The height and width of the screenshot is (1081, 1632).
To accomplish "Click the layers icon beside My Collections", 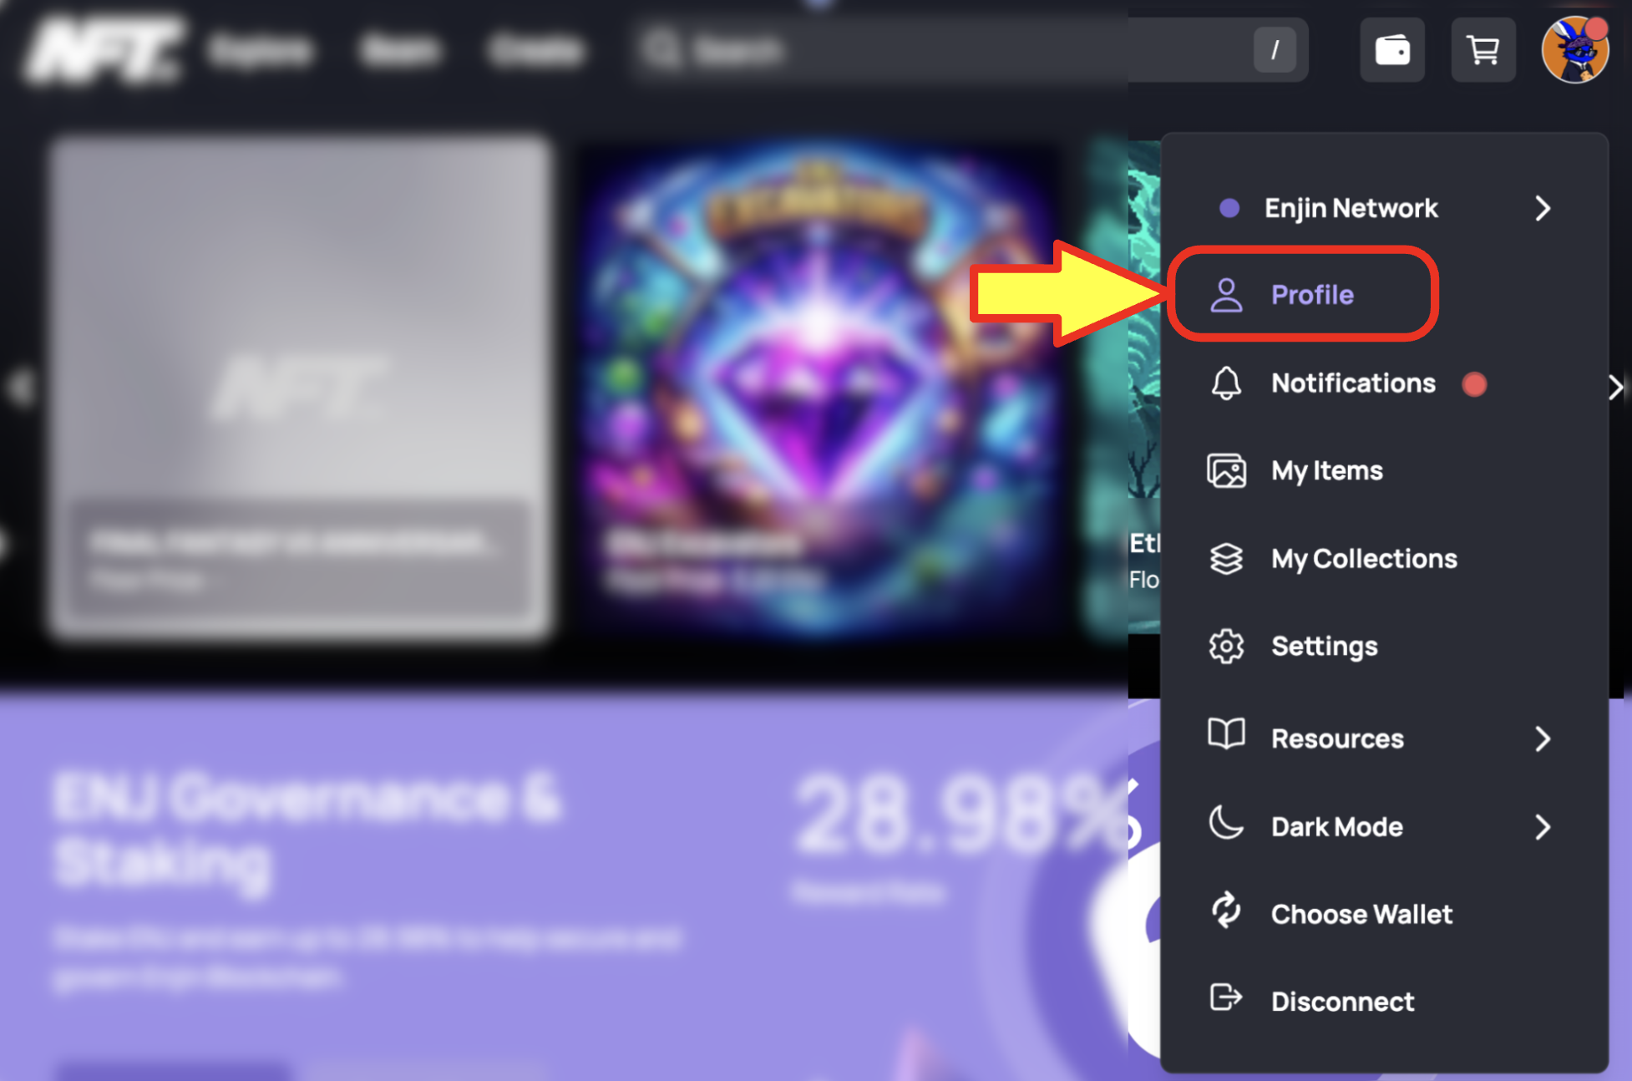I will click(1226, 559).
